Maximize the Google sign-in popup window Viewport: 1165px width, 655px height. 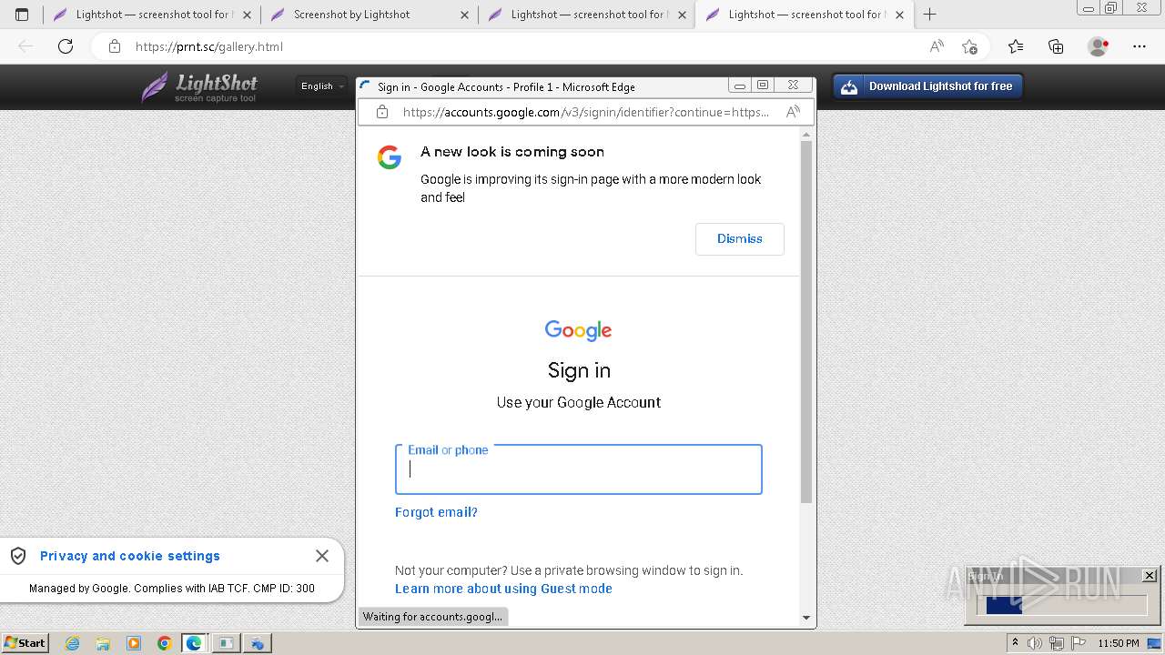click(763, 85)
